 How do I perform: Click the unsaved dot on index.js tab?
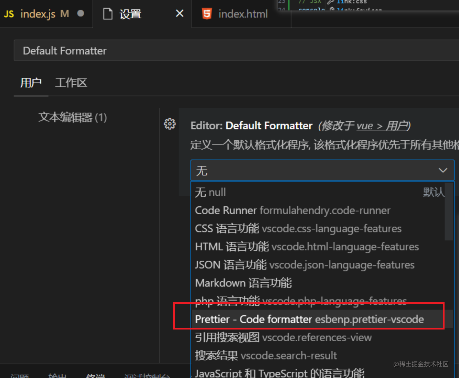(81, 13)
